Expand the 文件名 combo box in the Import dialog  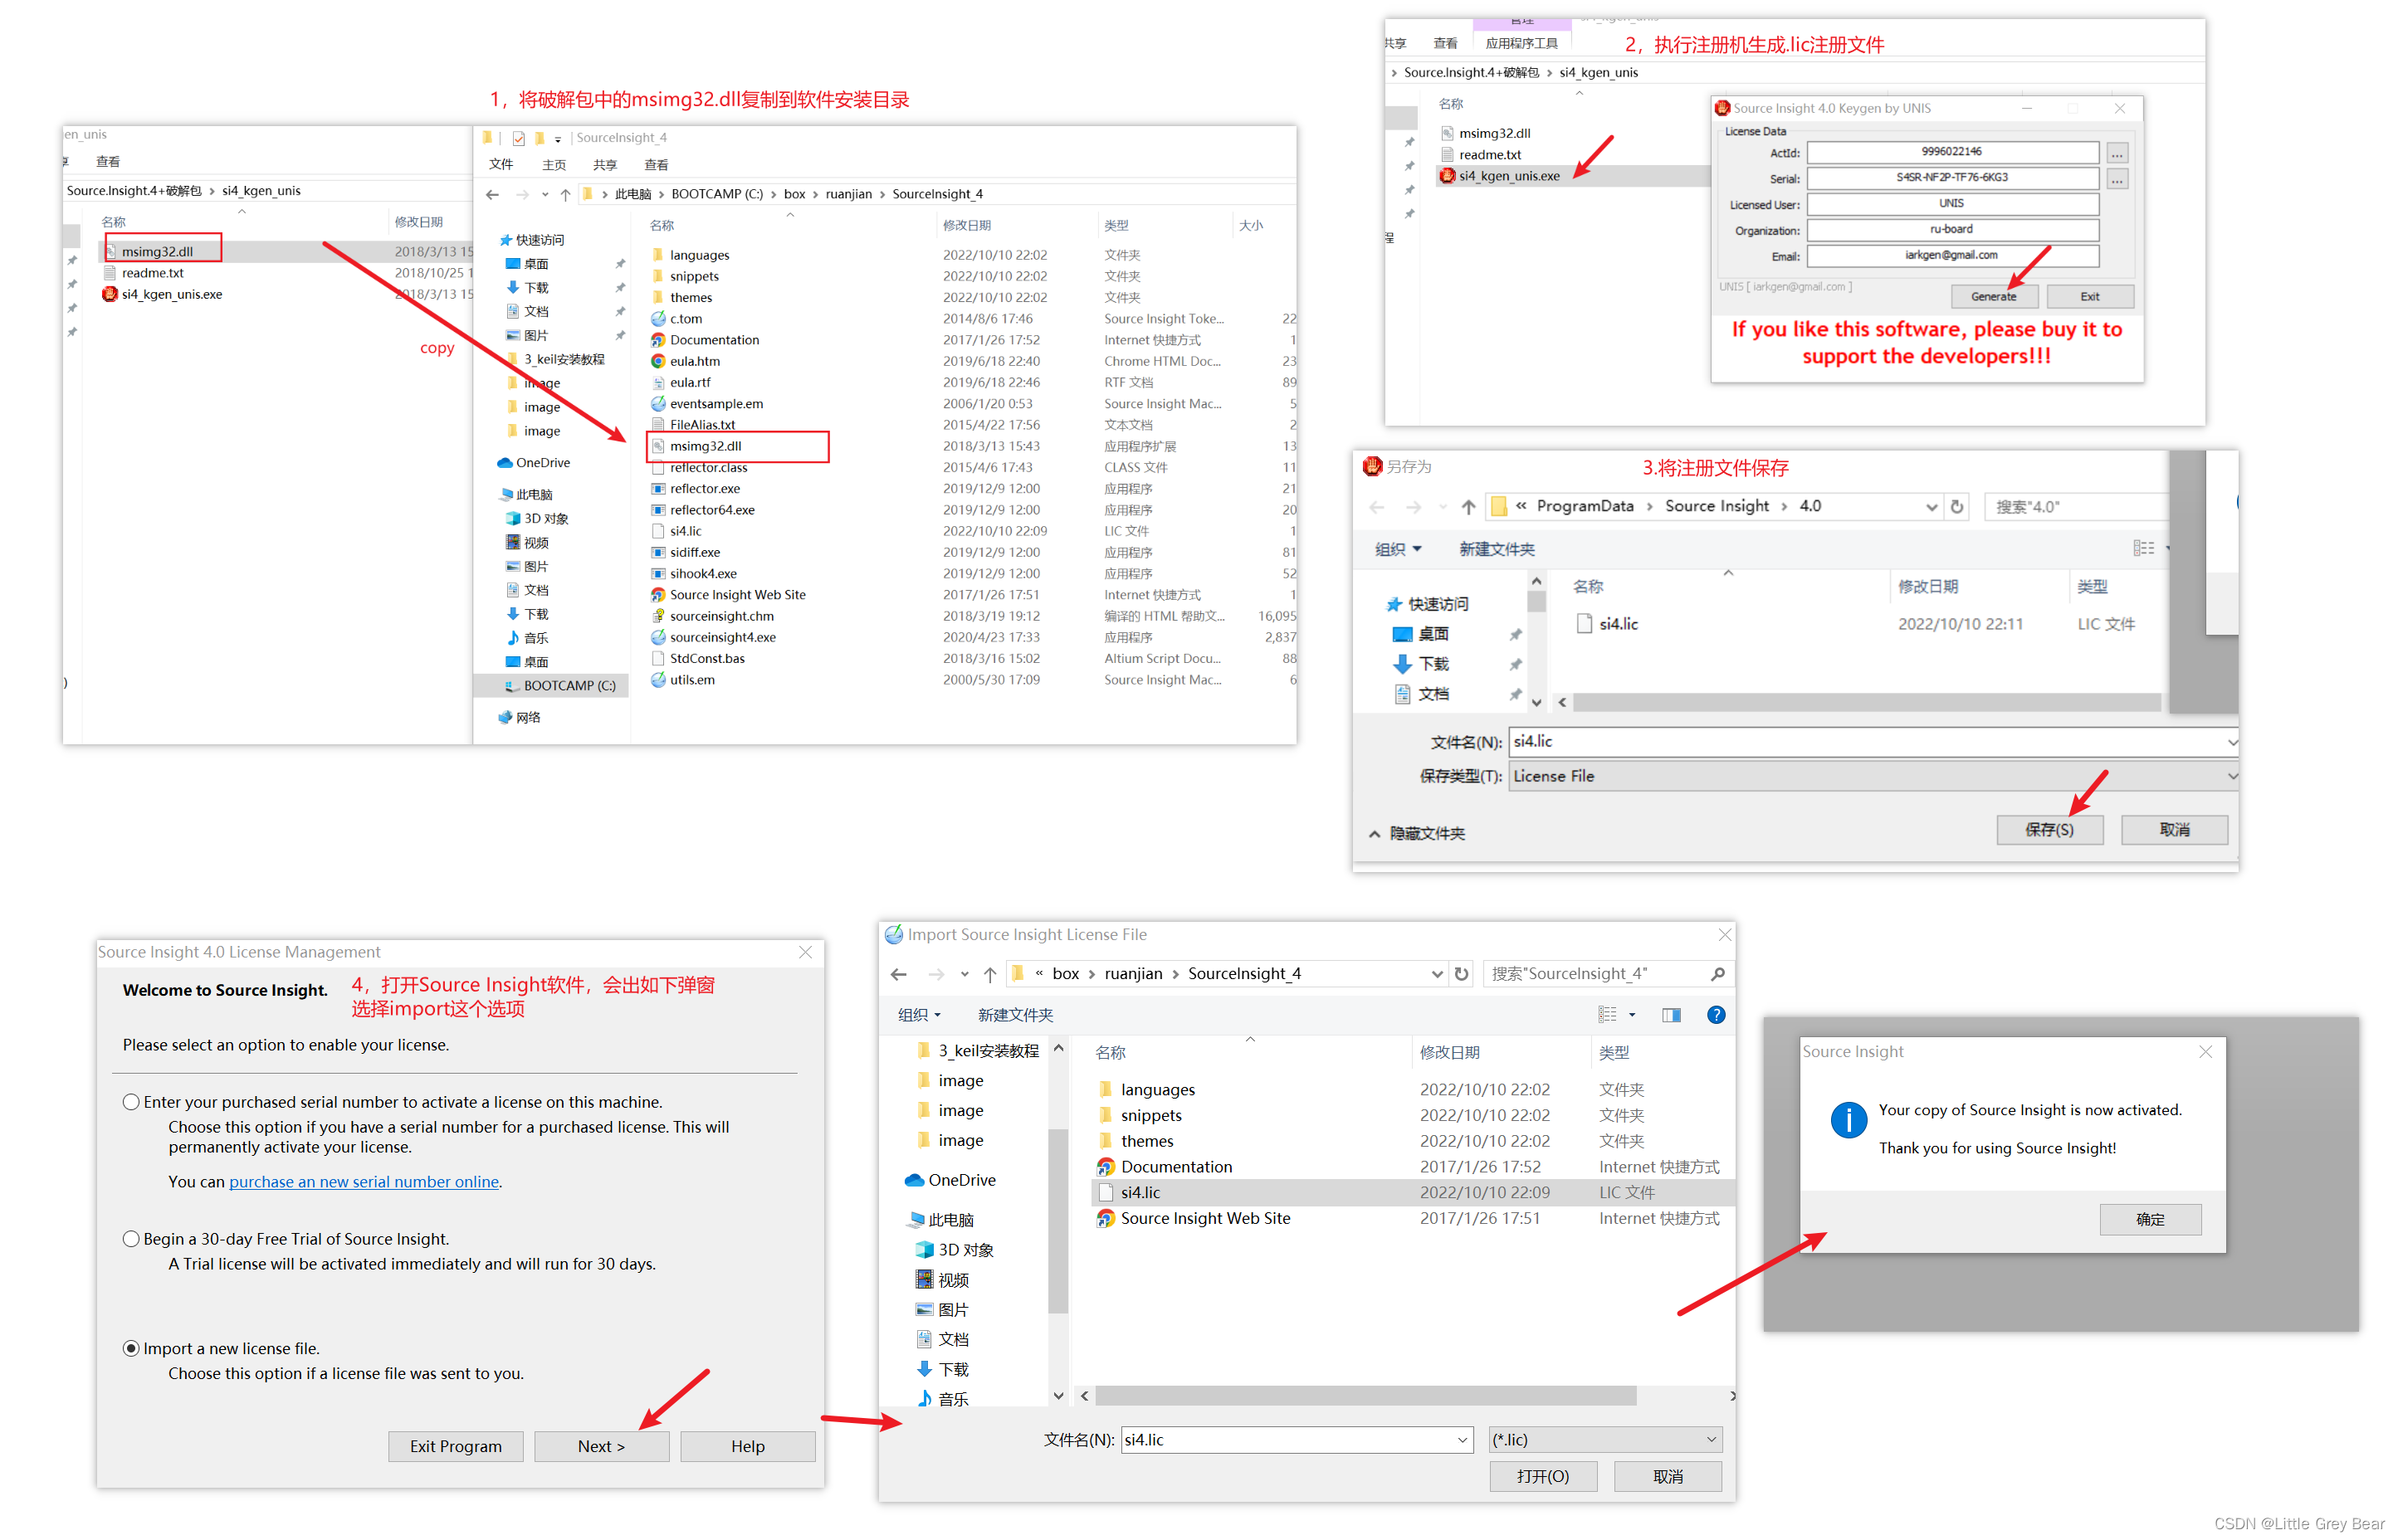coord(1463,1440)
